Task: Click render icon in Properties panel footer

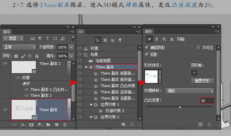Action: 200,125
